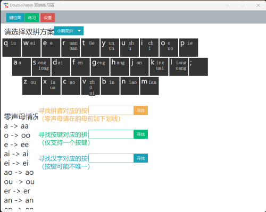
Task: Click the orange 寻找 button
Action: coord(140,111)
